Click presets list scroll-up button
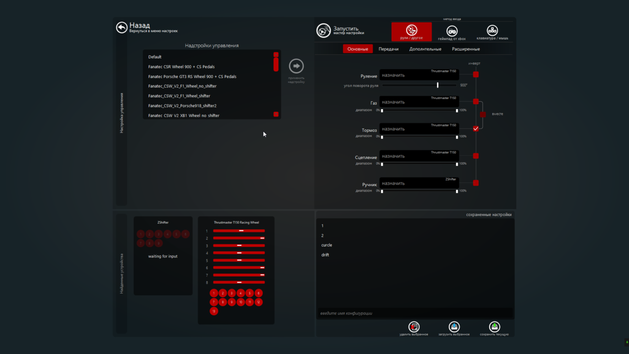This screenshot has width=629, height=354. 276,55
